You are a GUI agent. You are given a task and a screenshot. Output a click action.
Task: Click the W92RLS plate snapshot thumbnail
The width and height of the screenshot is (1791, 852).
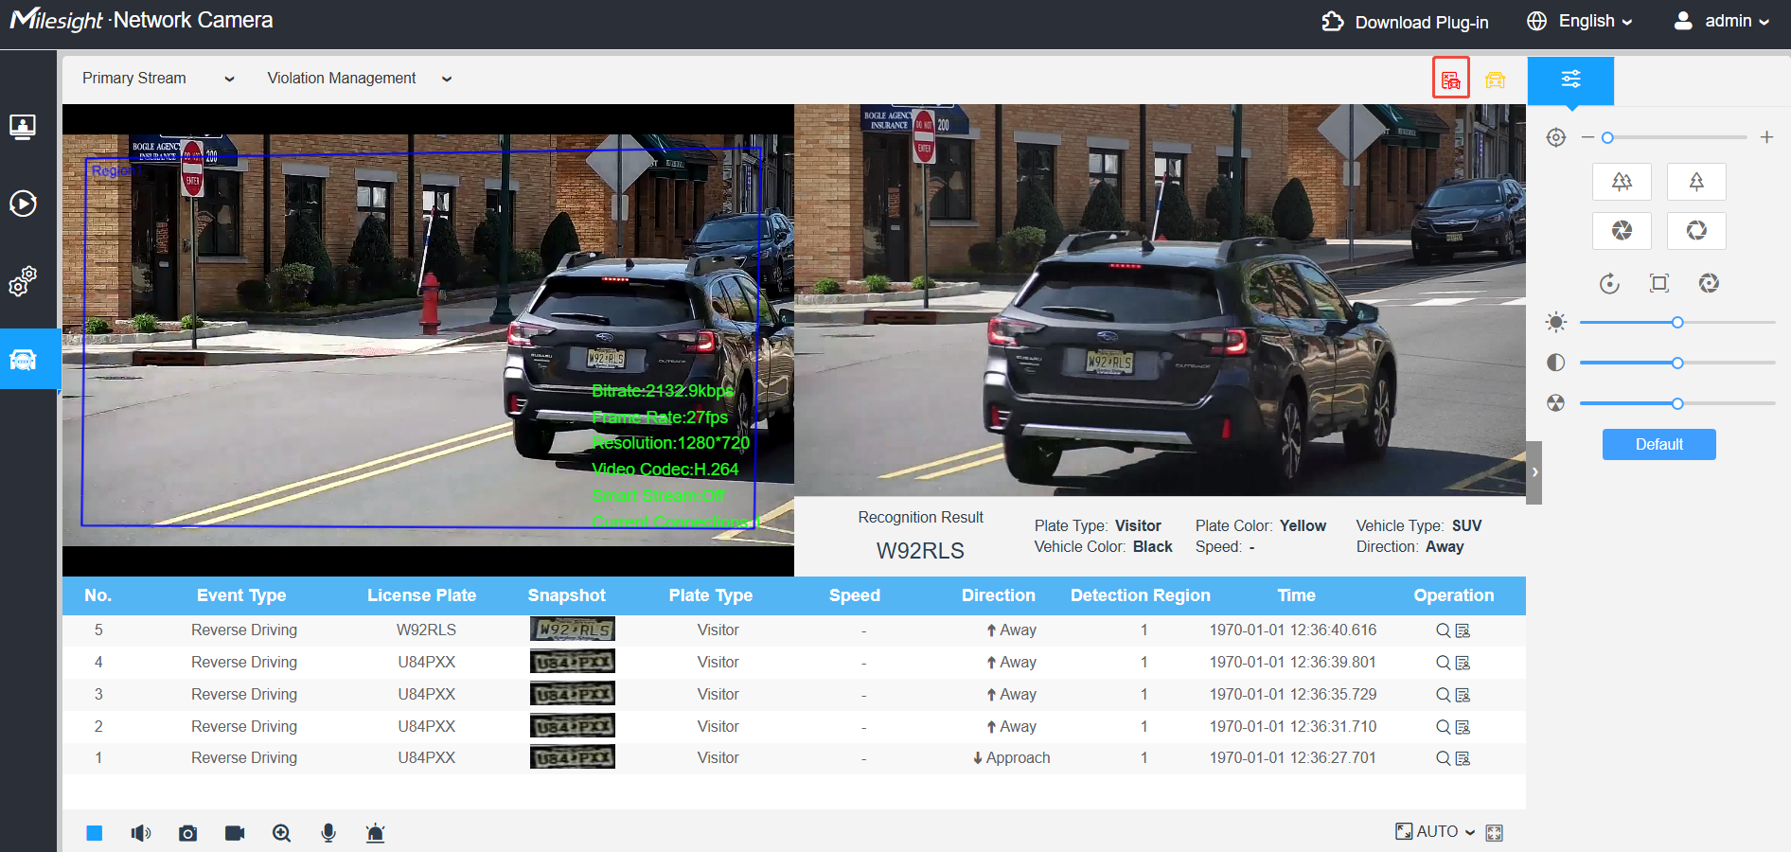coord(573,630)
